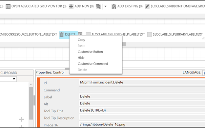
Task: Choose Paste from the context menu
Action: [x=81, y=46]
